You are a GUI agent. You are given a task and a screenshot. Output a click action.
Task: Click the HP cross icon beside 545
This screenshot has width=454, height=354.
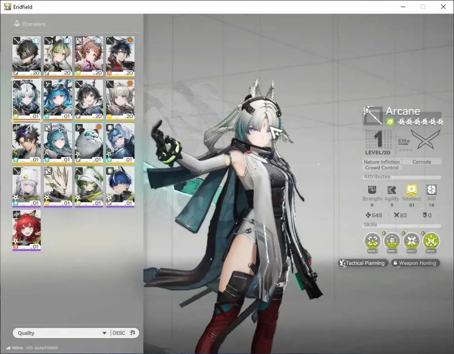[x=368, y=215]
